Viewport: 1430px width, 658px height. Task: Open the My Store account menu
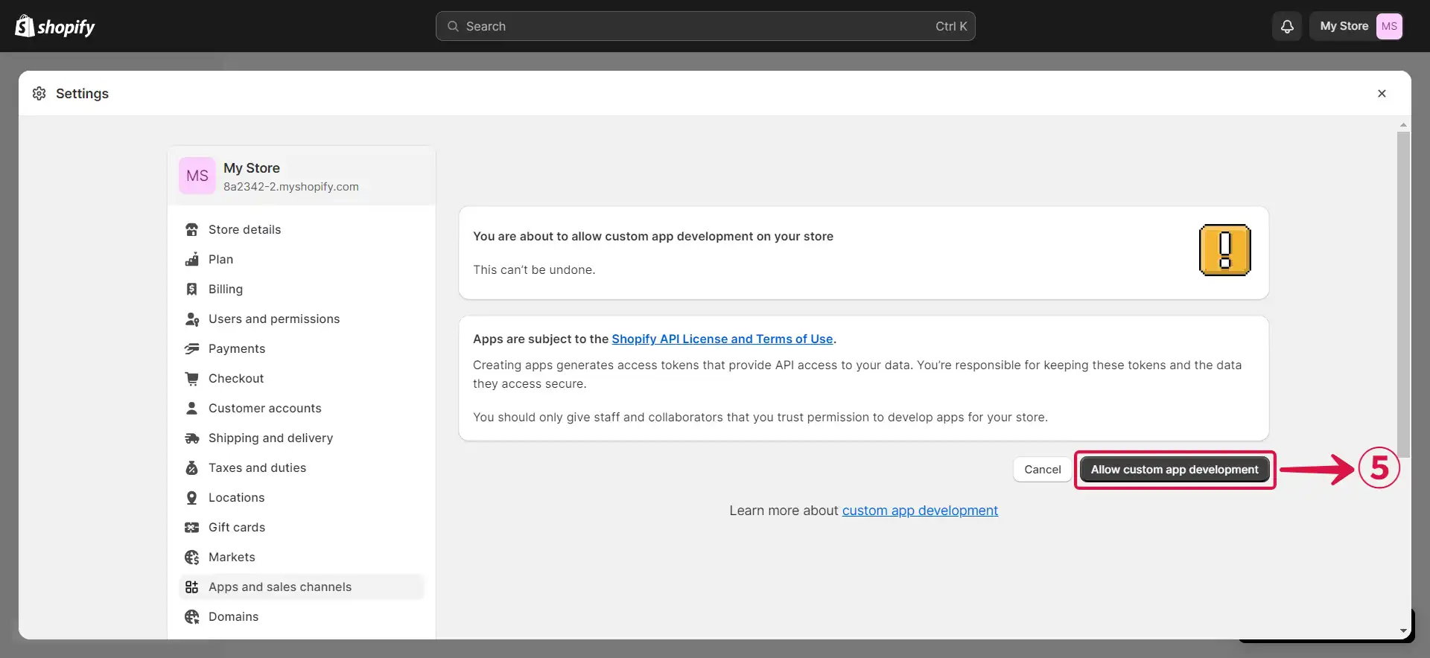1356,26
